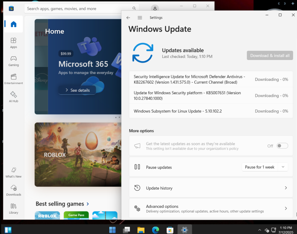
Task: Select the Security Intelligence Update KB2267602 row
Action: coord(211,79)
